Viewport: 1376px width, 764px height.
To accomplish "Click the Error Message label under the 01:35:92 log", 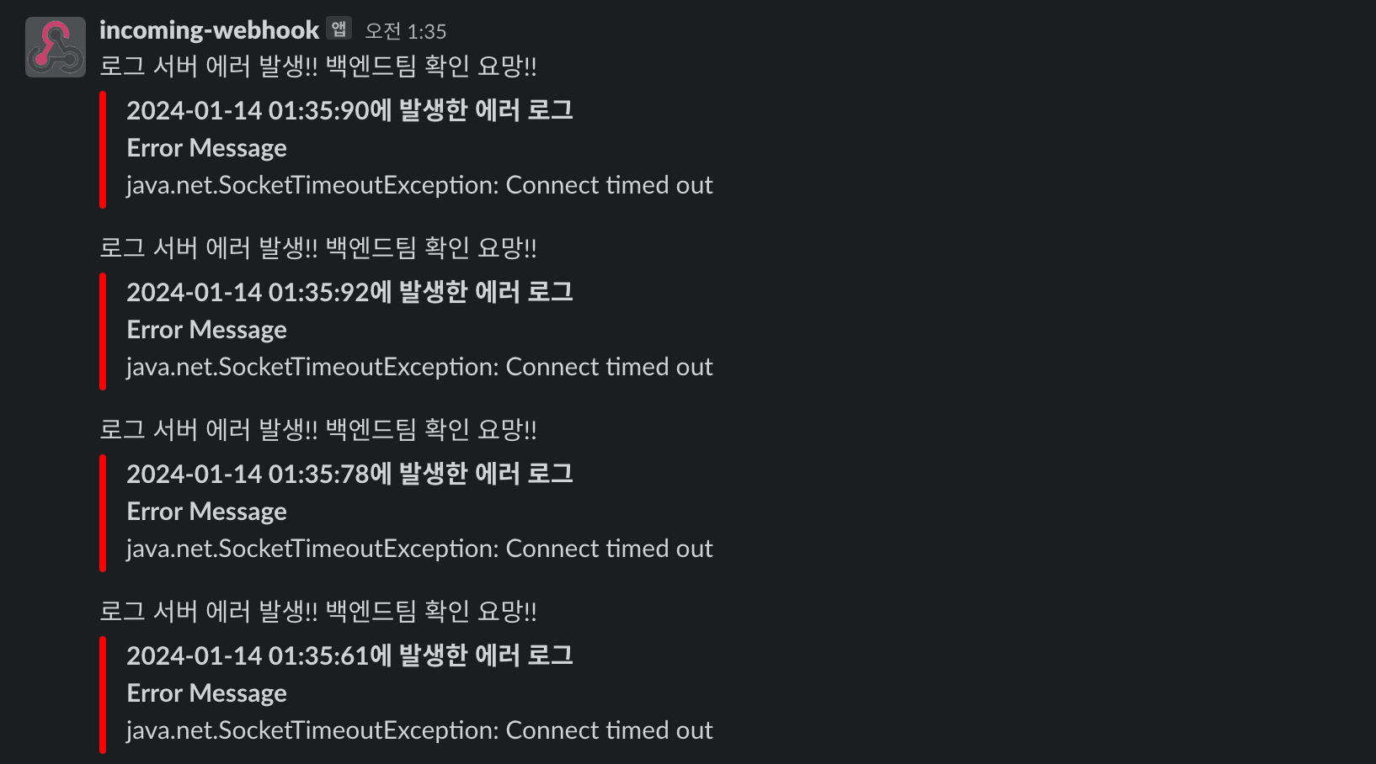I will click(x=207, y=330).
